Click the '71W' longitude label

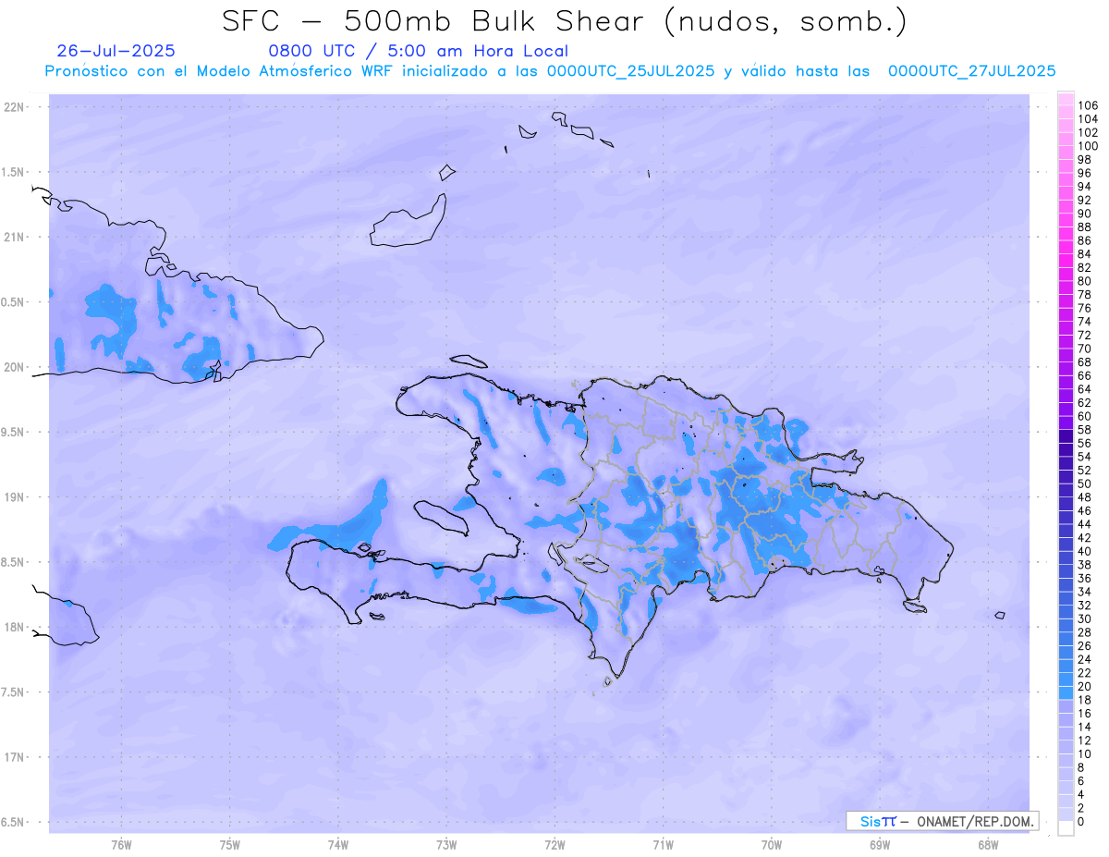click(x=663, y=845)
